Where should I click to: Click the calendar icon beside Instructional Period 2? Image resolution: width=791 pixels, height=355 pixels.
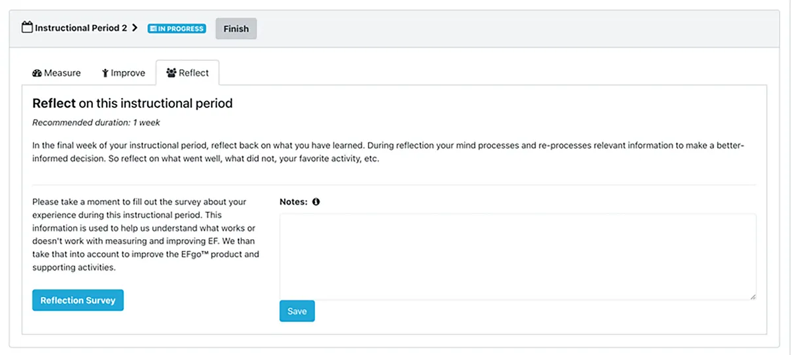click(x=27, y=28)
